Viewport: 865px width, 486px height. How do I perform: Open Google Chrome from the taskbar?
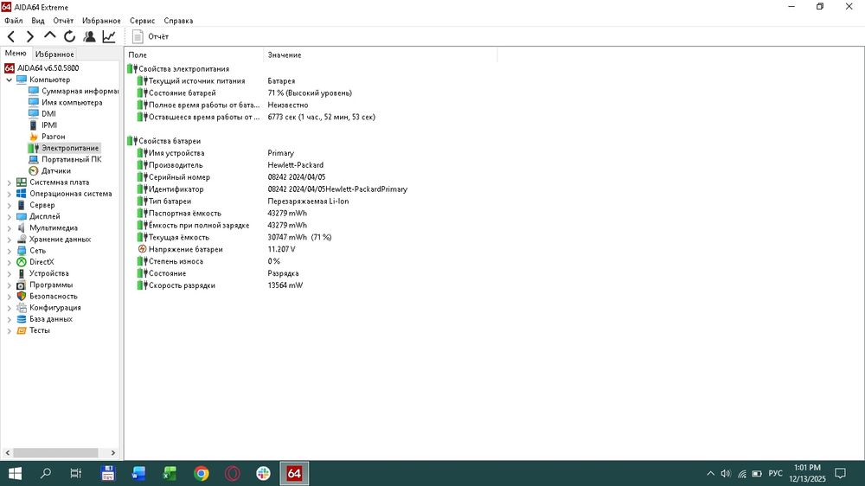click(202, 473)
